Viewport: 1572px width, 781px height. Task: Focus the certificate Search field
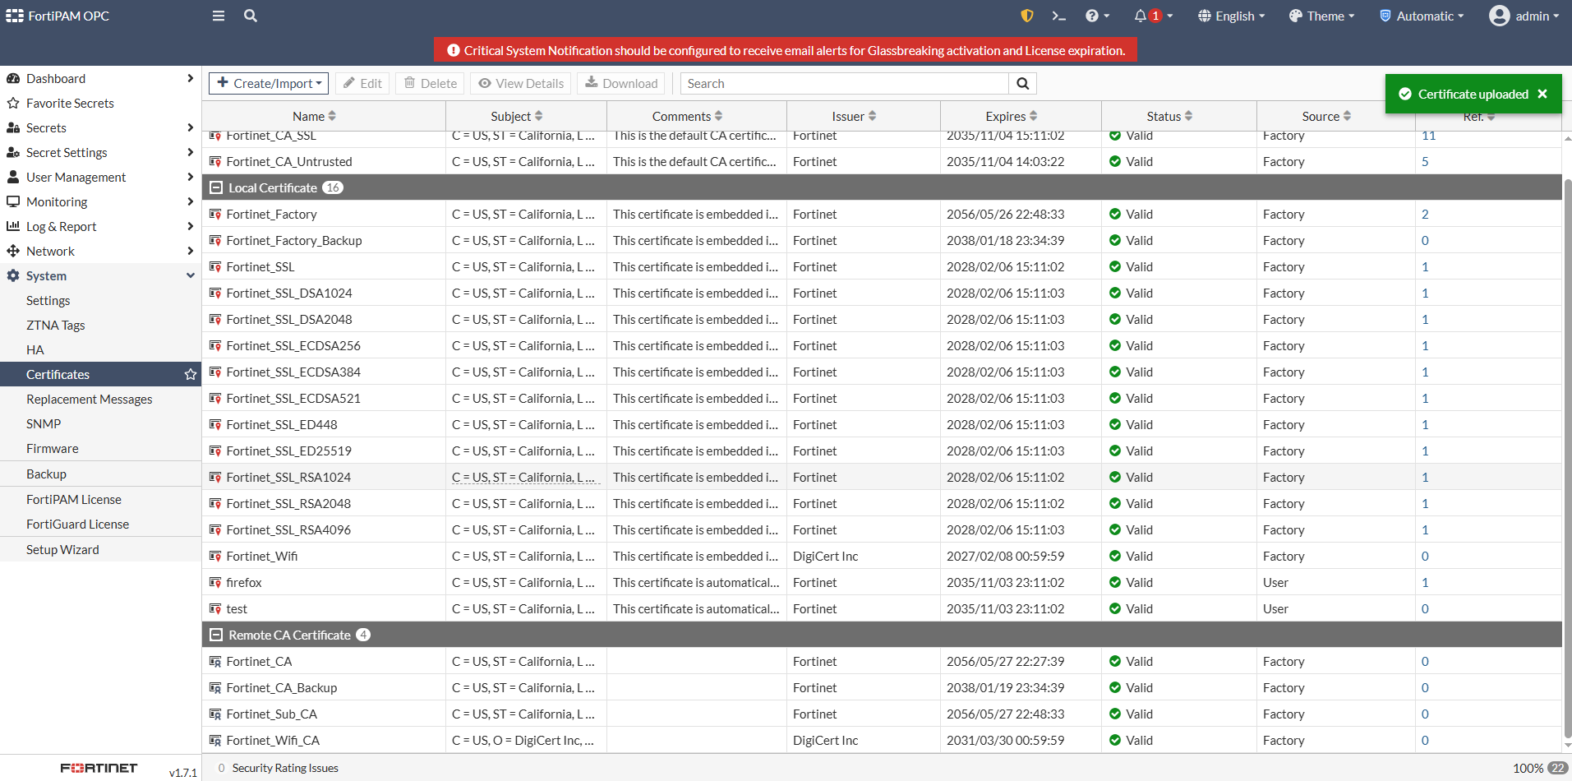point(845,83)
